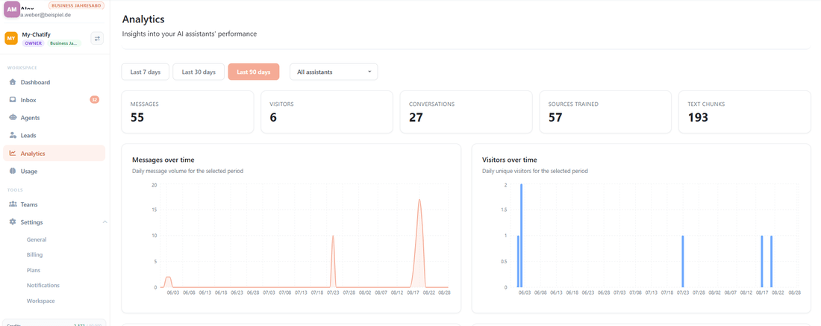
Task: Click the Conversations stat card
Action: (x=466, y=112)
